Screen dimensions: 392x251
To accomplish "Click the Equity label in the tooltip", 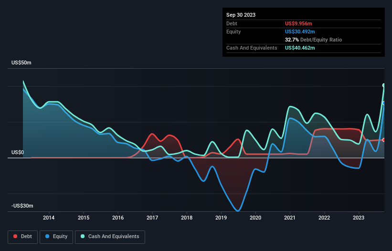I will pyautogui.click(x=233, y=31).
